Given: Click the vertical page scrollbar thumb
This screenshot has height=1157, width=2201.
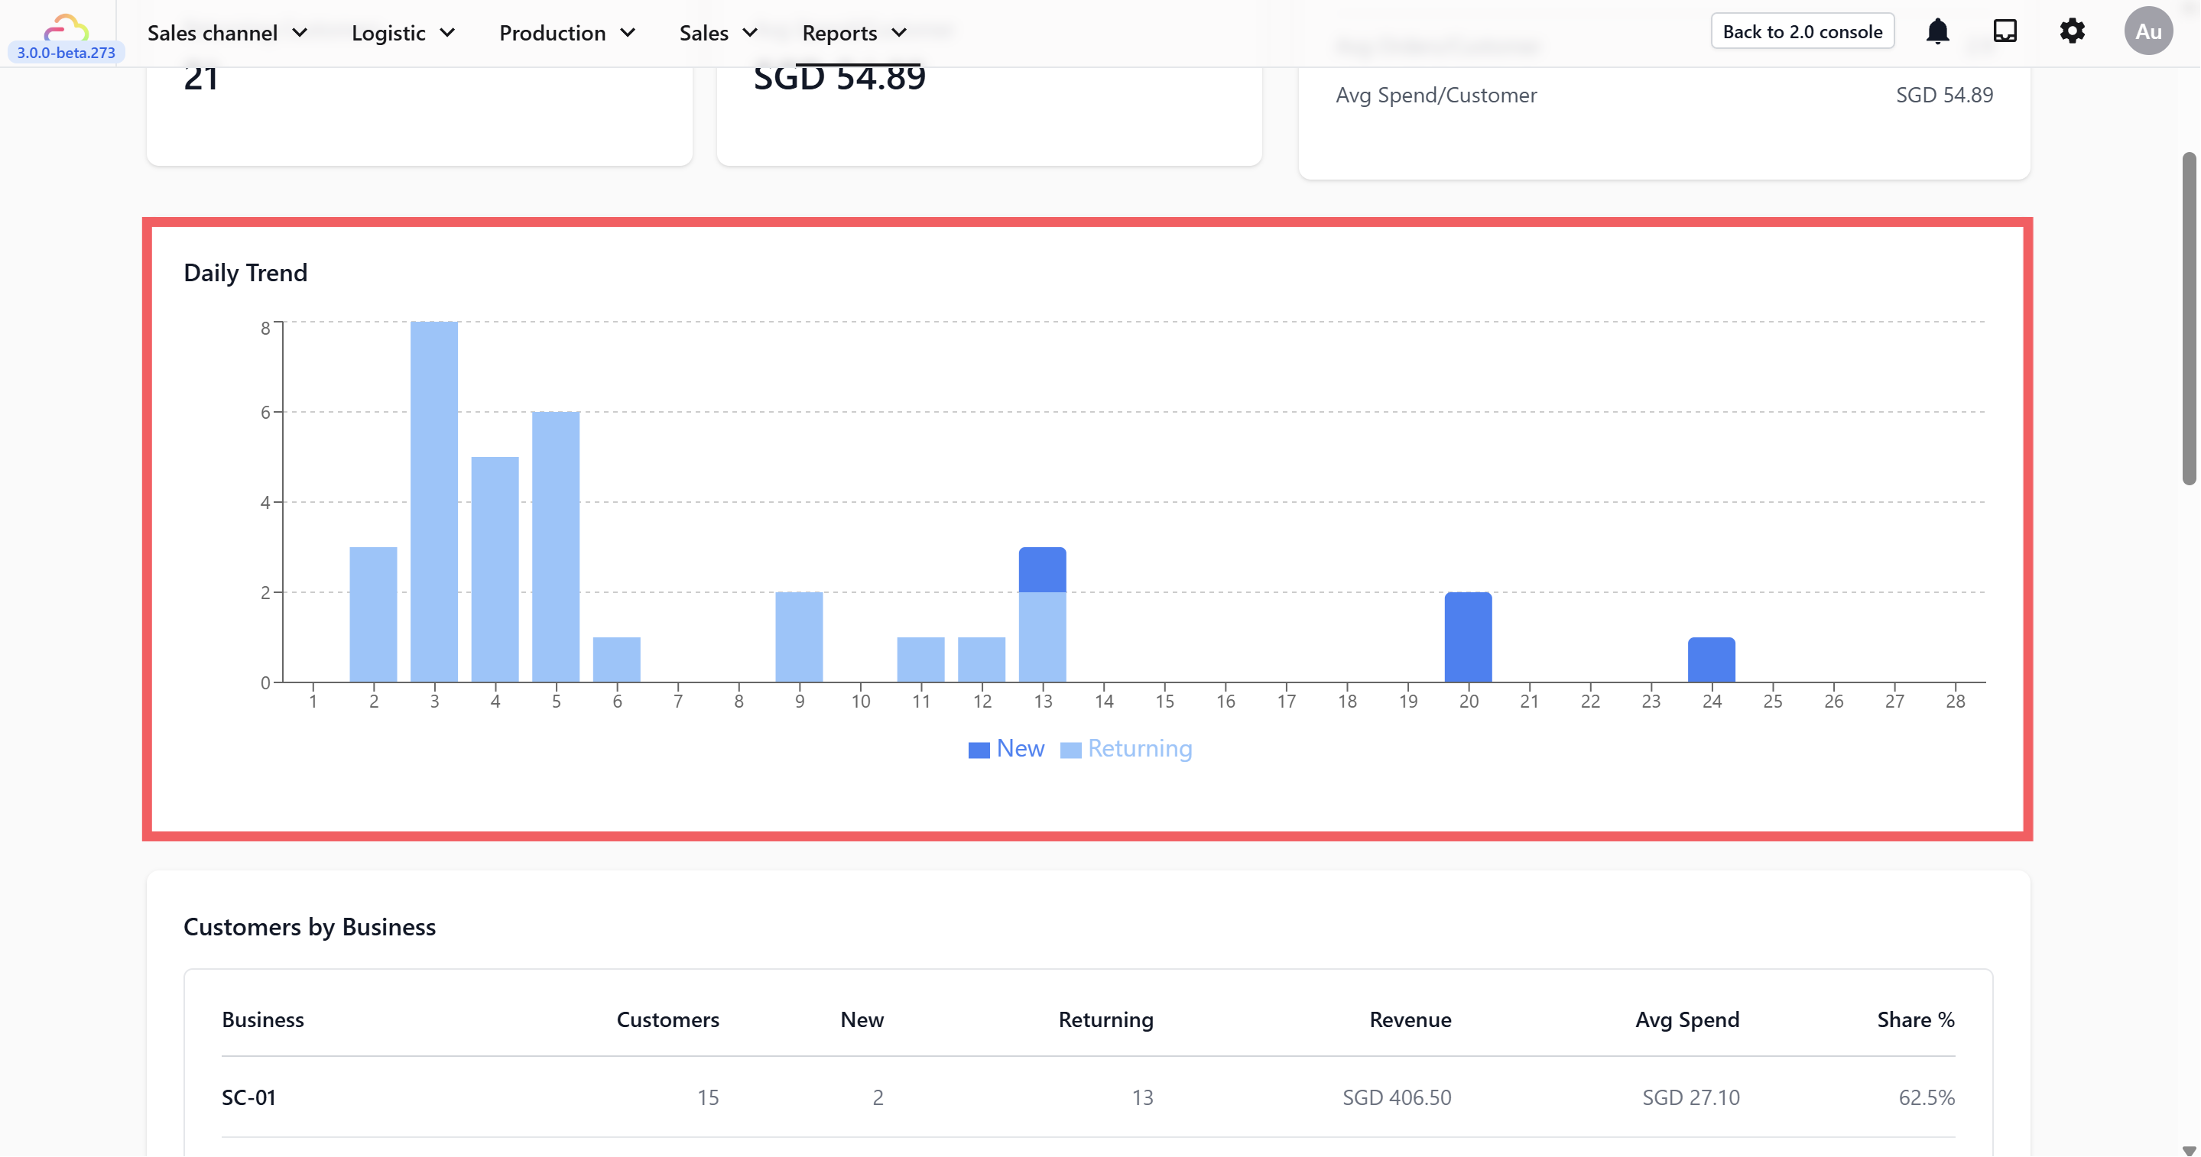Looking at the screenshot, I should (2189, 318).
